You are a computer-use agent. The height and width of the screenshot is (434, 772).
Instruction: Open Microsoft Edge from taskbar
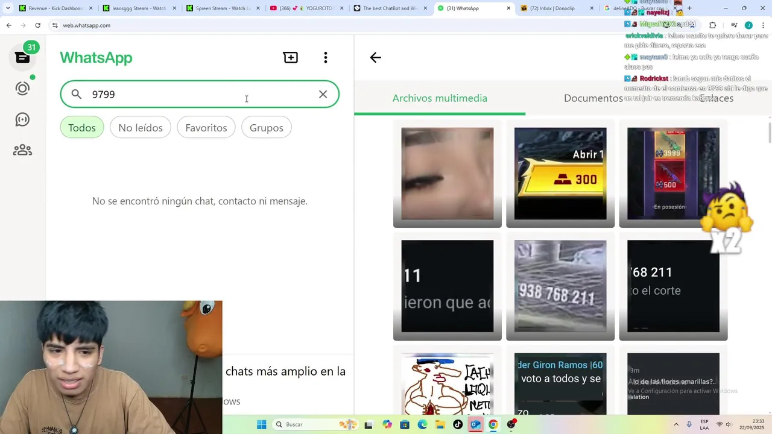423,424
